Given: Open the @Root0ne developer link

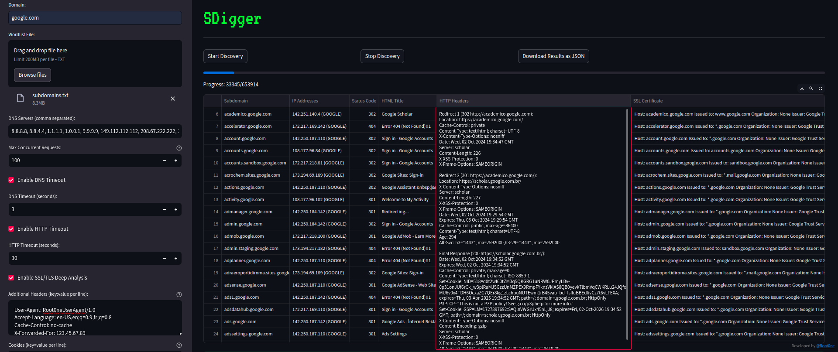Looking at the screenshot, I should click(825, 346).
